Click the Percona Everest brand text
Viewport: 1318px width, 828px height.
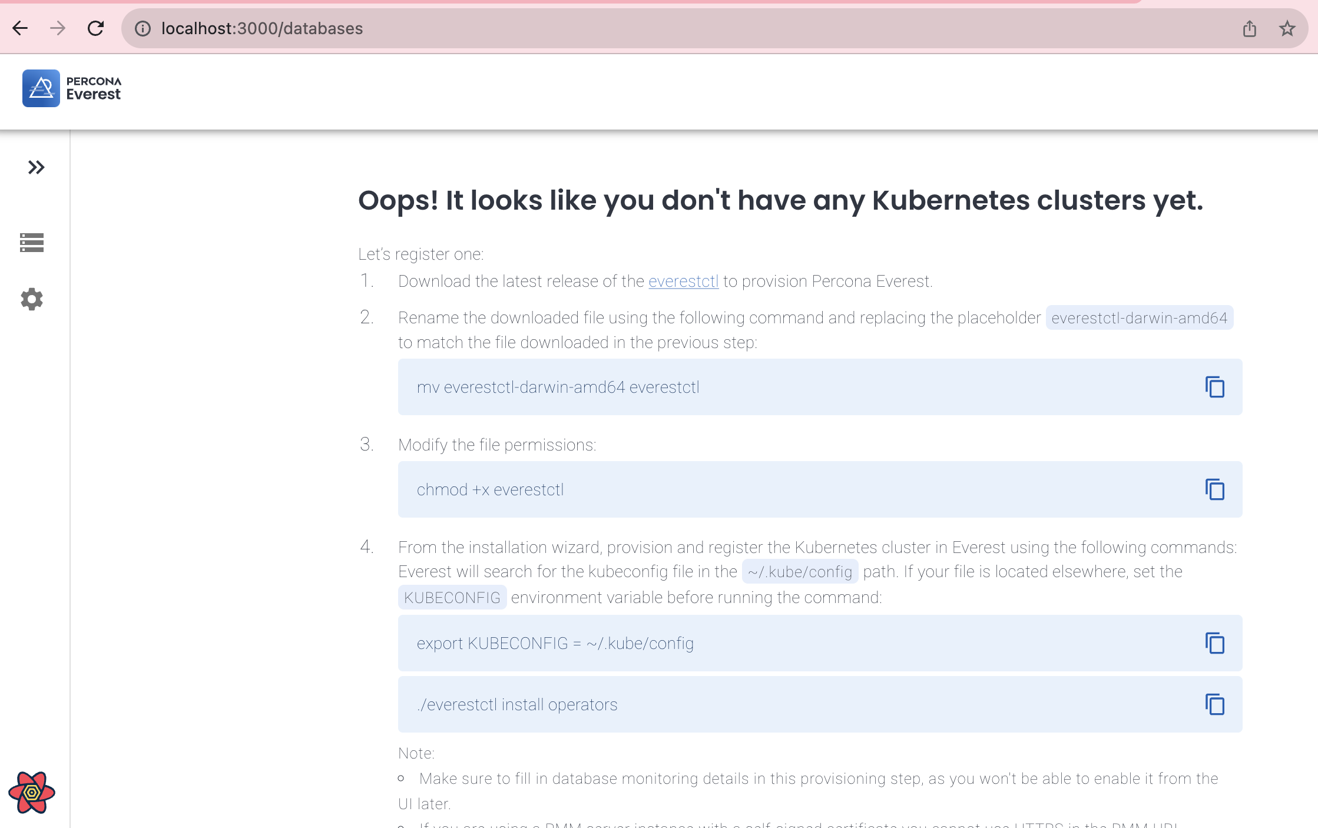point(94,88)
